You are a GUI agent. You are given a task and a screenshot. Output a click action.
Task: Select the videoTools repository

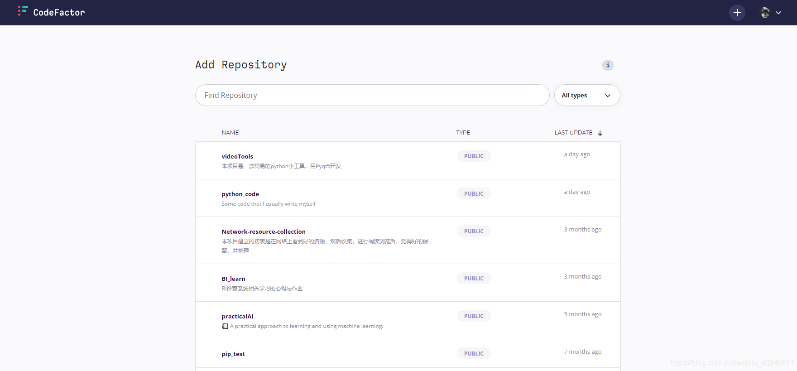237,156
